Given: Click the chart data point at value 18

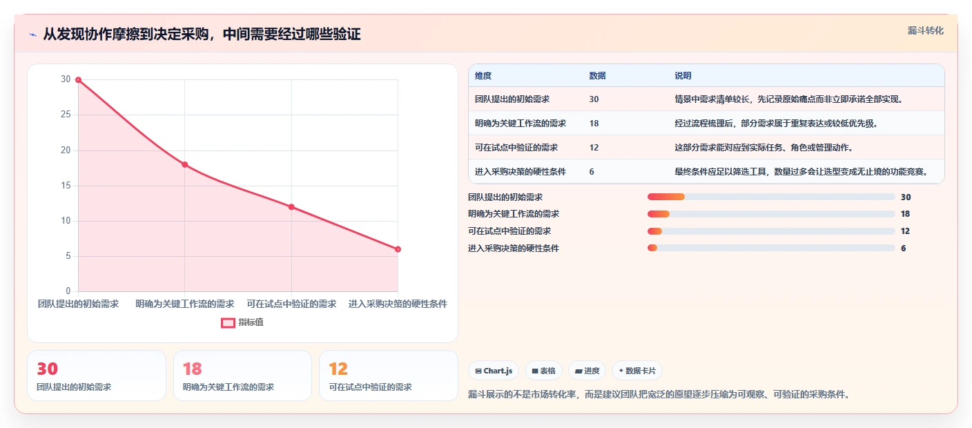Looking at the screenshot, I should (x=185, y=164).
